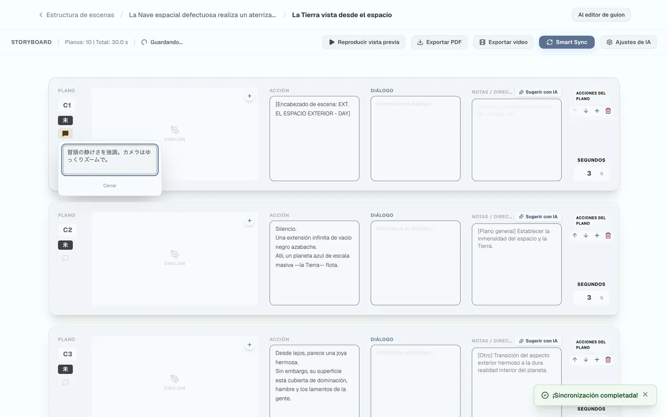Image resolution: width=668 pixels, height=417 pixels.
Task: Click the STORYBOARD heading
Action: pyautogui.click(x=31, y=42)
